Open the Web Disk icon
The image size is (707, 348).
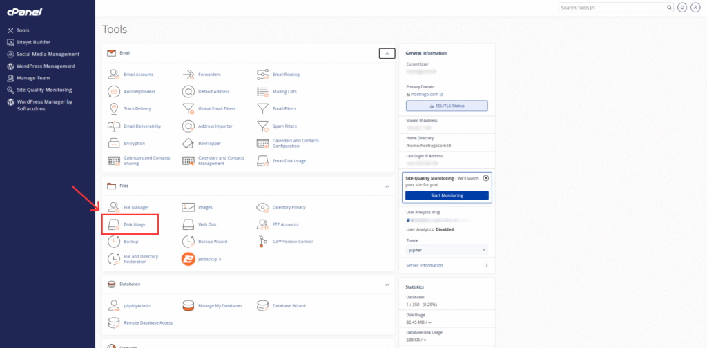[188, 224]
